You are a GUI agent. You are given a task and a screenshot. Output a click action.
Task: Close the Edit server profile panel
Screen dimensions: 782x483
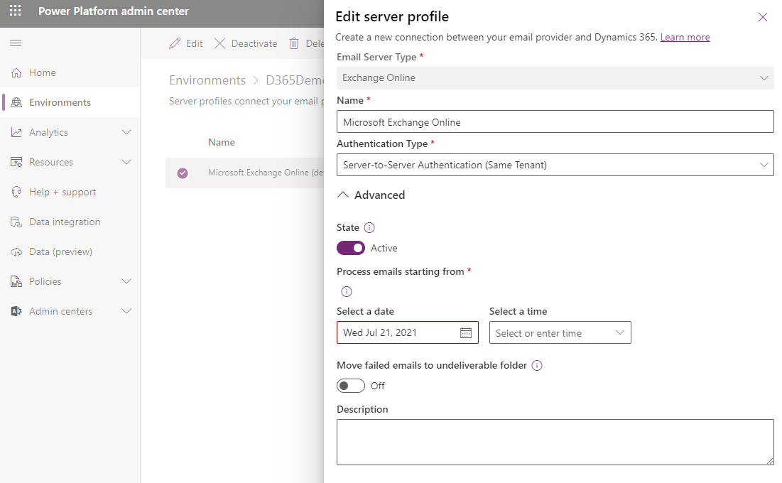tap(763, 17)
